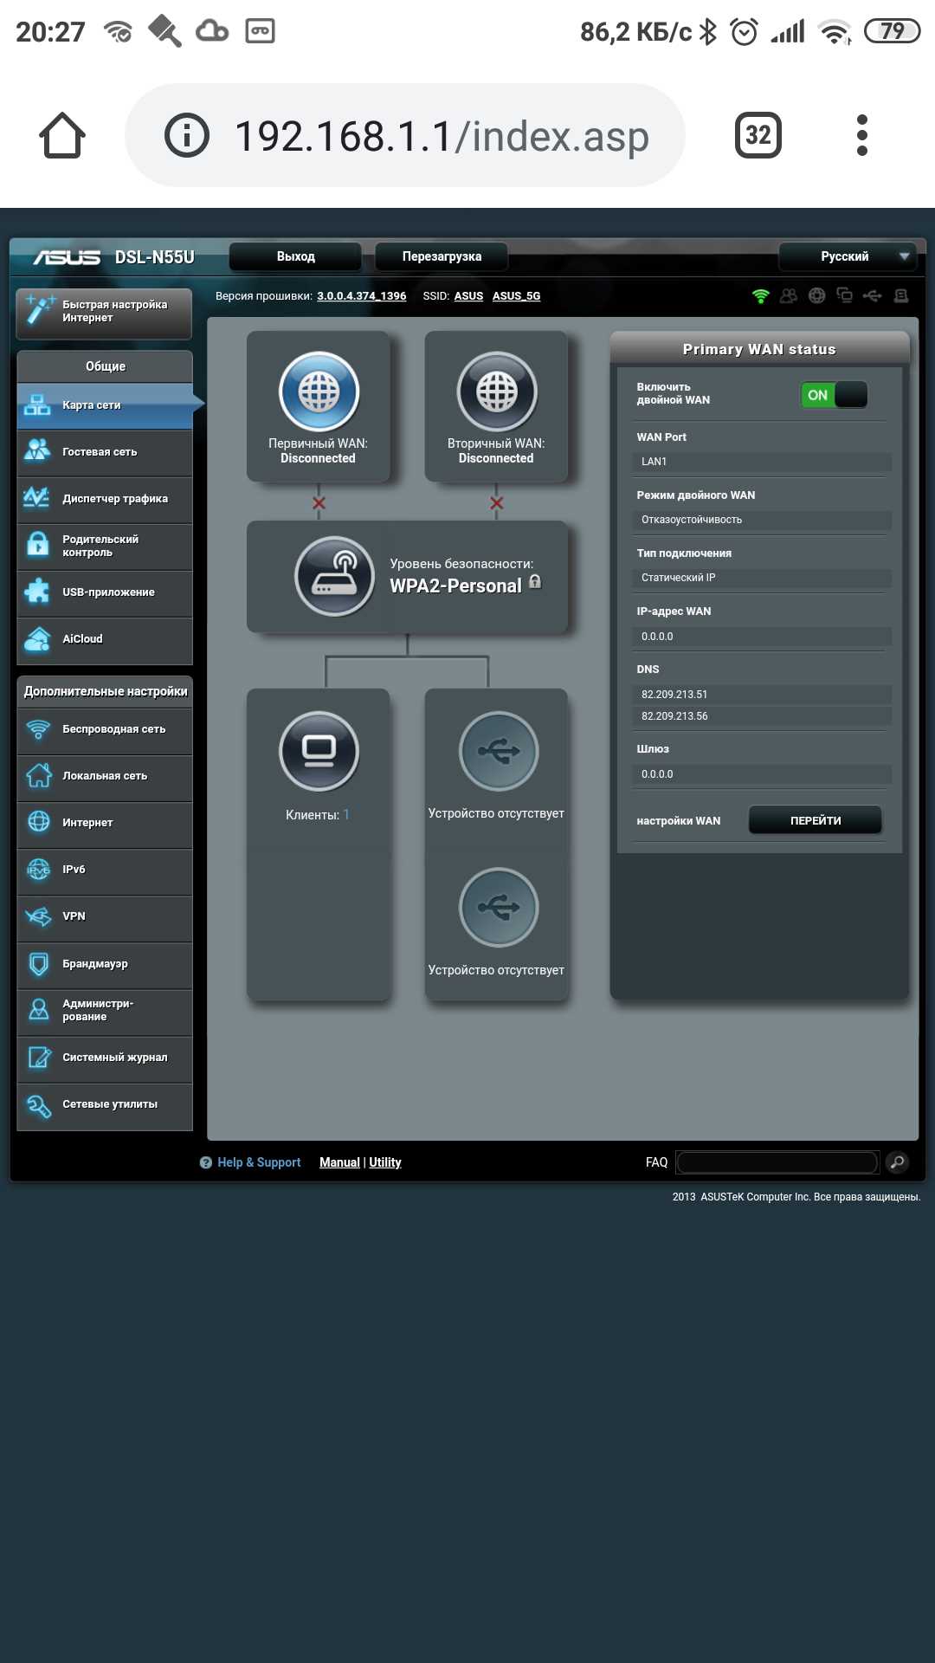Click the Primary WAN globe icon
The image size is (935, 1663).
319,391
